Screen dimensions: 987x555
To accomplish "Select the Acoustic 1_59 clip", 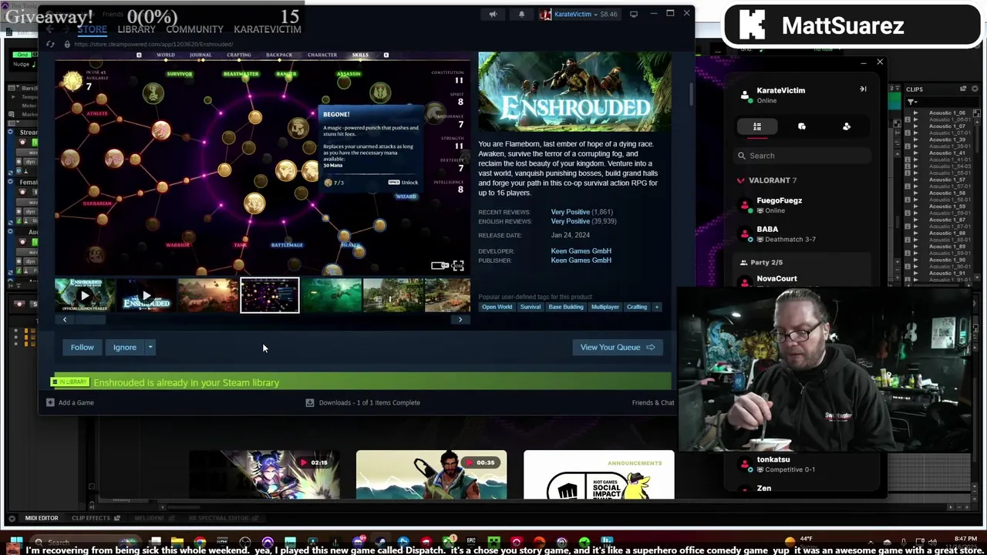I will [x=947, y=207].
